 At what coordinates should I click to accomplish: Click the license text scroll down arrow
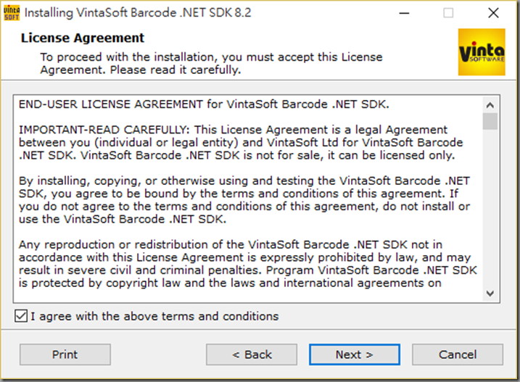[x=490, y=294]
